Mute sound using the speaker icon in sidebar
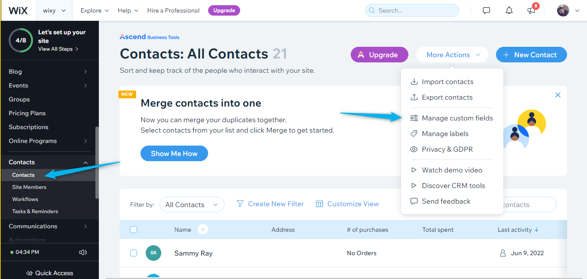This screenshot has width=587, height=279. click(83, 252)
